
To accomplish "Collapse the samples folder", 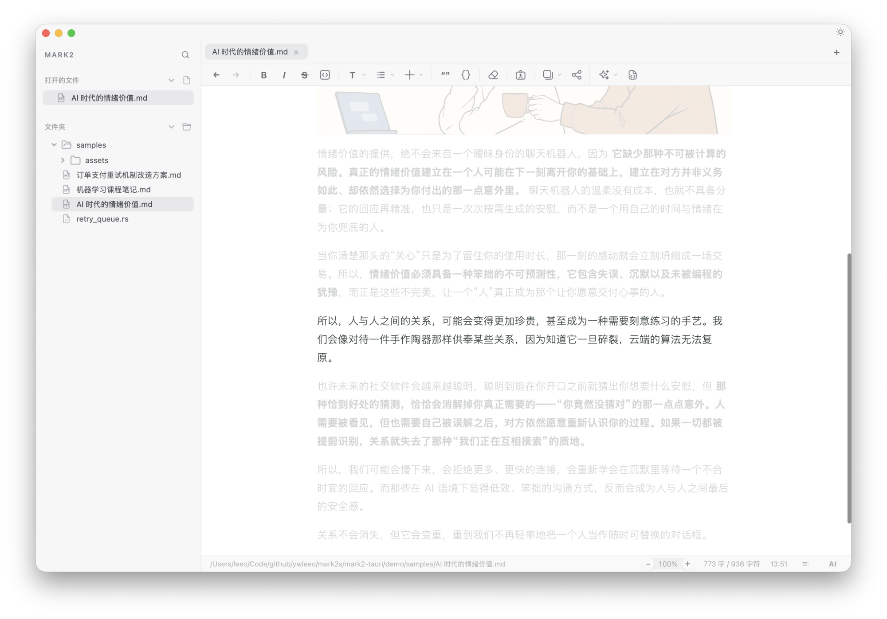I will coord(54,145).
